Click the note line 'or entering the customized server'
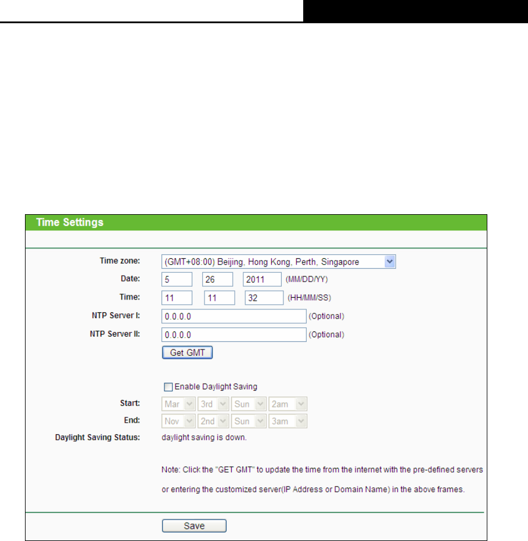 point(313,489)
